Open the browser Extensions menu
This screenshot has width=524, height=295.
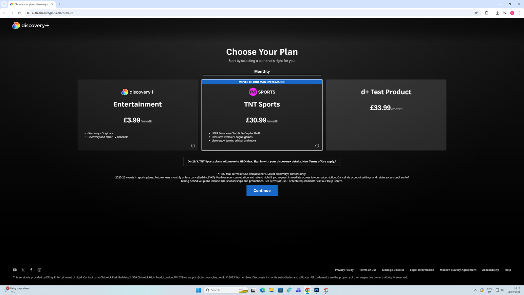487,13
